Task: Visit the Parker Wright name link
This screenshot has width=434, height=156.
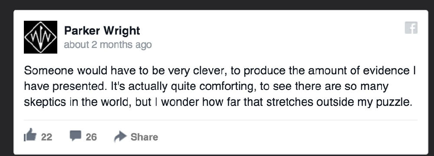Action: point(102,31)
